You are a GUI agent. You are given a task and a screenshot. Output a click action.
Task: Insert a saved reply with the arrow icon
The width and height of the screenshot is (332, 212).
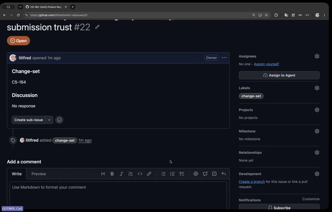(x=224, y=174)
